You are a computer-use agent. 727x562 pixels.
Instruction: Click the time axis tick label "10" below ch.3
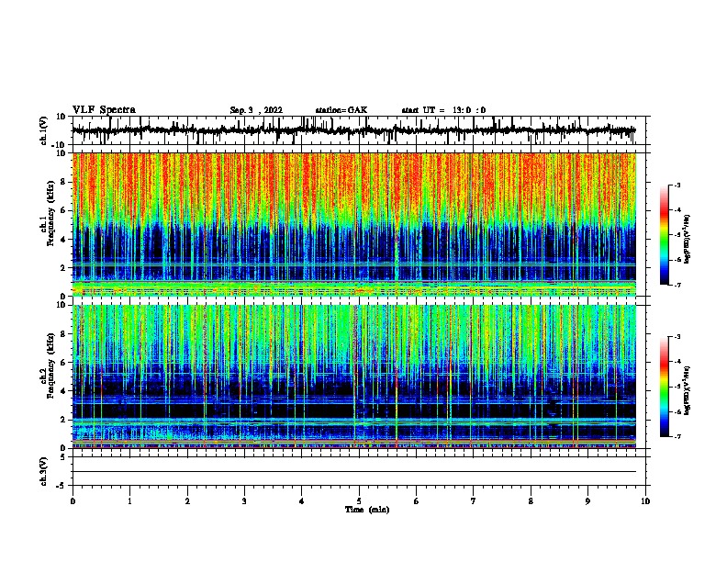click(645, 501)
